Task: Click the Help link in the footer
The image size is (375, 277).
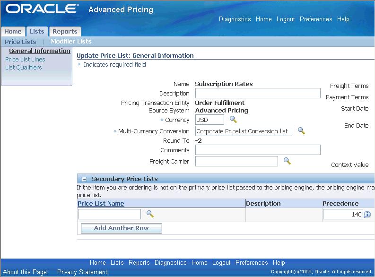Action: click(279, 262)
